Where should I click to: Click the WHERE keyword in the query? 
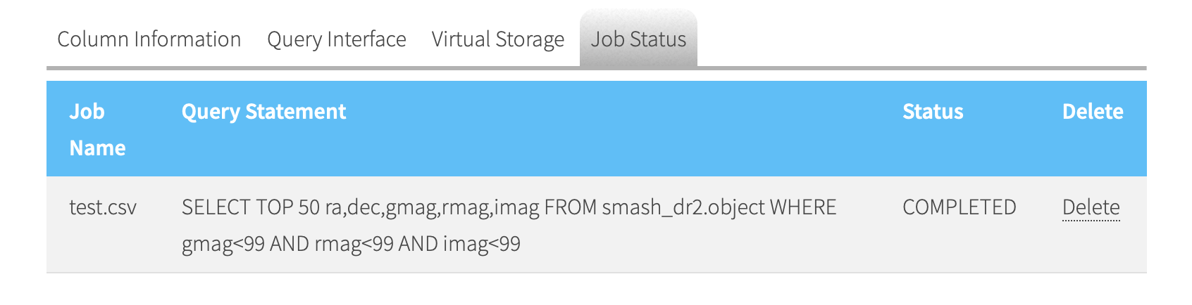tap(803, 207)
